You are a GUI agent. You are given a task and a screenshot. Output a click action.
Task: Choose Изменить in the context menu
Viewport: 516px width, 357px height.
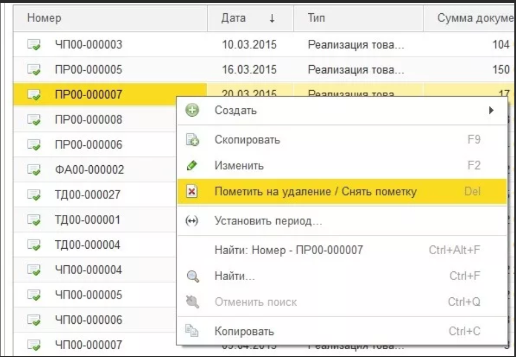(x=342, y=165)
